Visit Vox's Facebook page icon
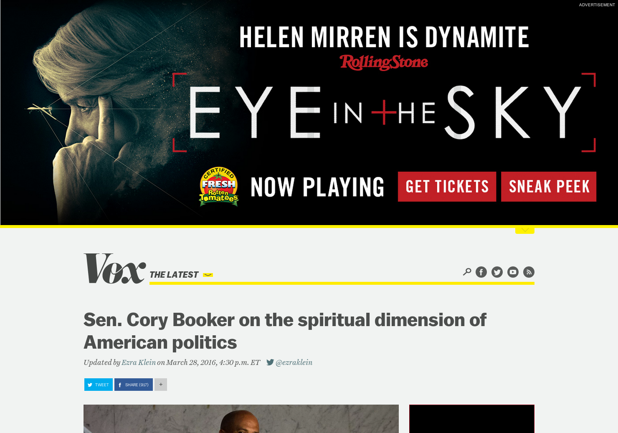 click(481, 272)
